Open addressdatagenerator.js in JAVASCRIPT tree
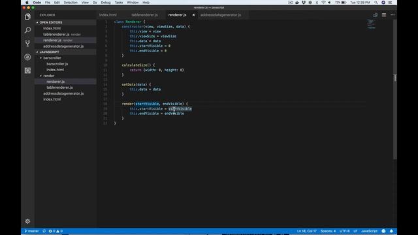 tap(63, 93)
